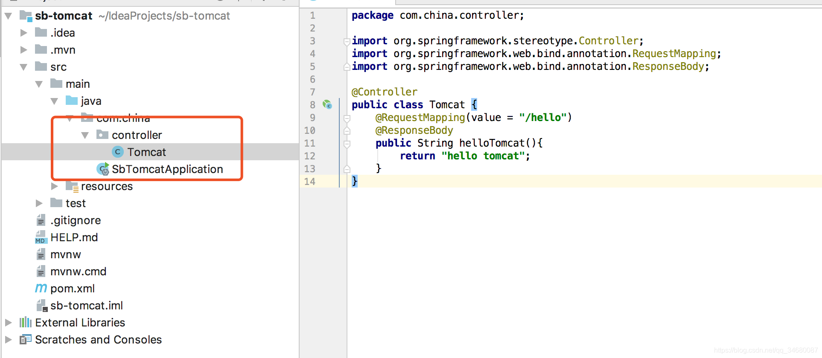Click the Tomcat class icon
822x358 pixels.
pyautogui.click(x=118, y=152)
